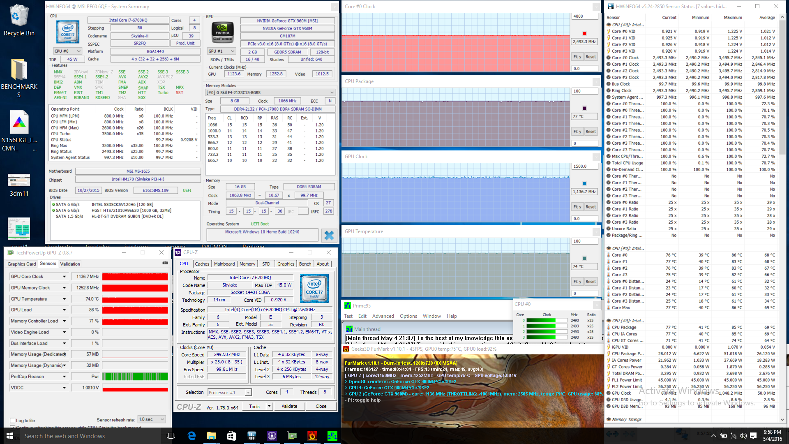
Task: Open the Tools dropdown arrow in CPU-Z
Action: pyautogui.click(x=270, y=406)
